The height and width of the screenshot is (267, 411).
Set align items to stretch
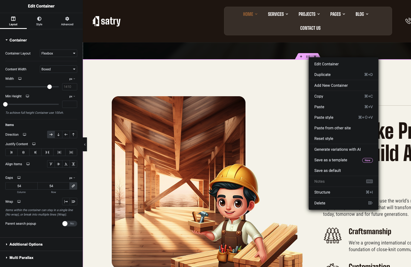73,164
